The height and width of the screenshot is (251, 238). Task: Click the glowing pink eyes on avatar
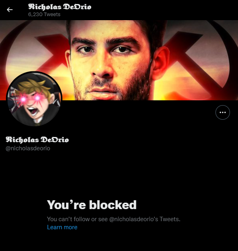[30, 99]
